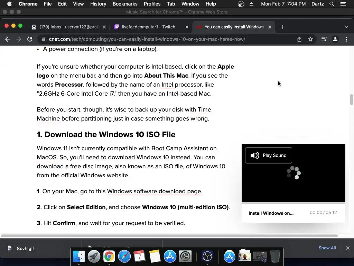The image size is (354, 266).
Task: Open the Share icon in address bar
Action: pyautogui.click(x=299, y=39)
